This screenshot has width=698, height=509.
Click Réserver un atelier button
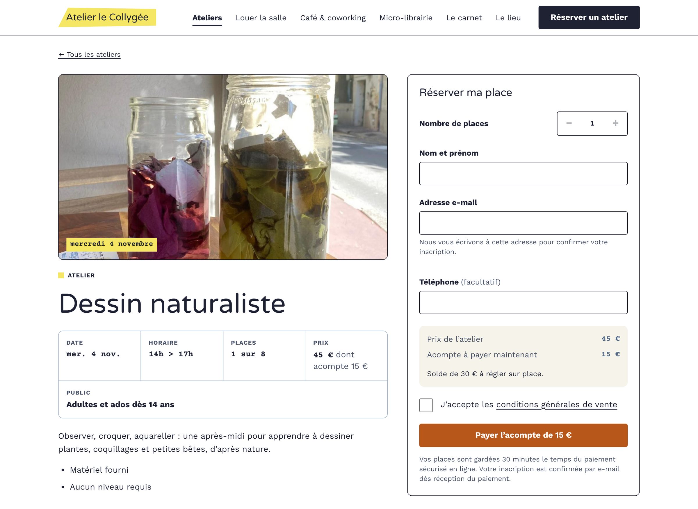[x=589, y=17]
